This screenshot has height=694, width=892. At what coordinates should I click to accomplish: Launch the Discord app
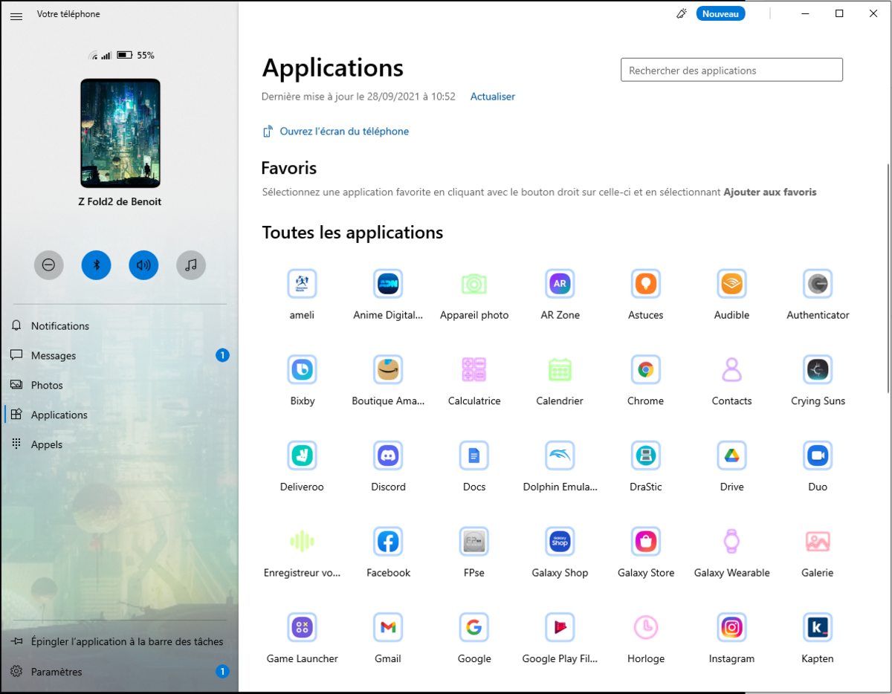coord(388,455)
